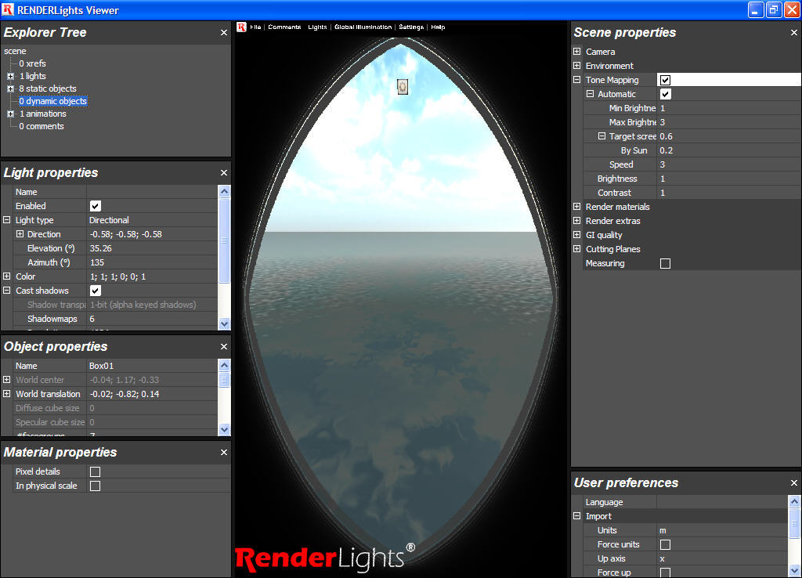
Task: Collapse the Light type property
Action: pyautogui.click(x=6, y=220)
